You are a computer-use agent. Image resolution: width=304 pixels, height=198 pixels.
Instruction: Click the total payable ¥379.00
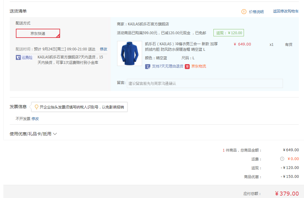[287, 193]
